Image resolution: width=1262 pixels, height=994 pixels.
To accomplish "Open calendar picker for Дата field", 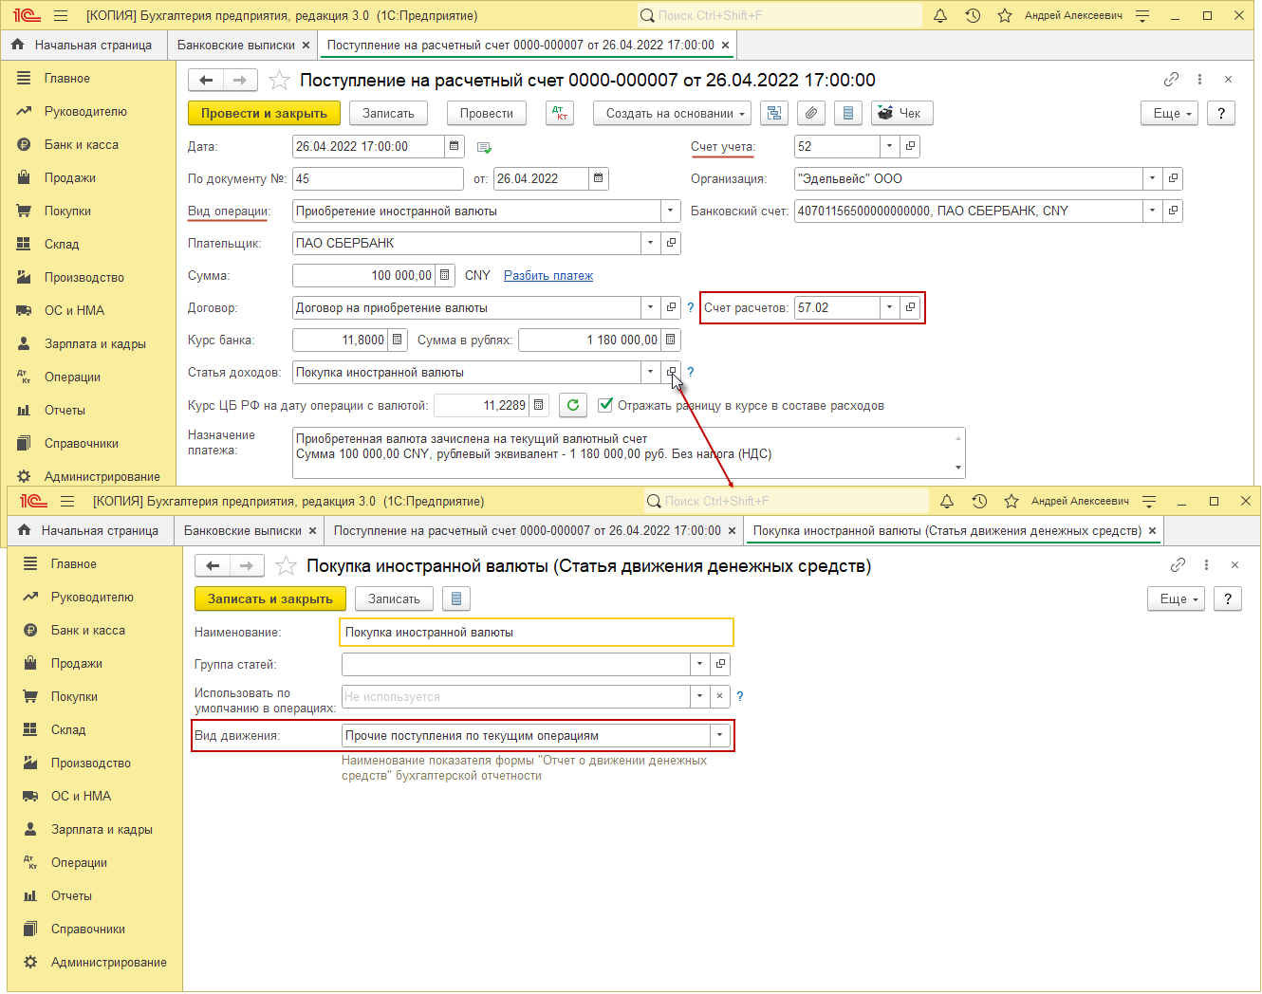I will pos(455,146).
